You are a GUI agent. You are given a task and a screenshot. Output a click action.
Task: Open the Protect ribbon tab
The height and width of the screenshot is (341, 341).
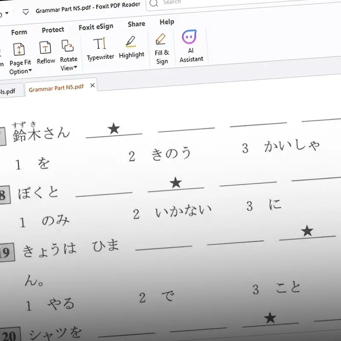tap(53, 30)
